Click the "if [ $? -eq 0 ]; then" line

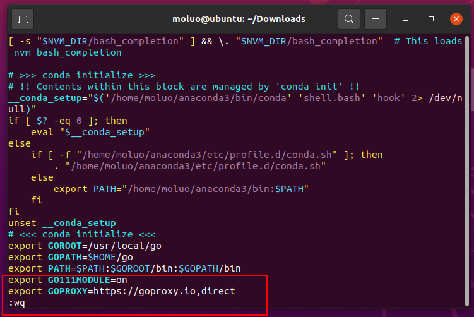tap(68, 121)
